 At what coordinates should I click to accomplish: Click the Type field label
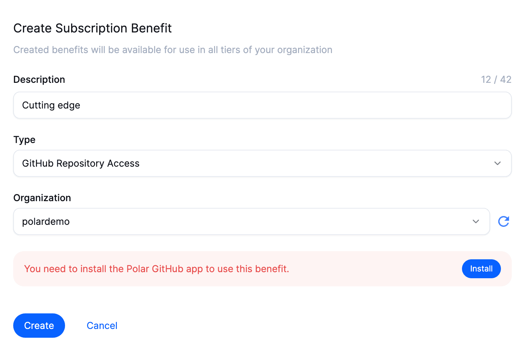coord(24,140)
